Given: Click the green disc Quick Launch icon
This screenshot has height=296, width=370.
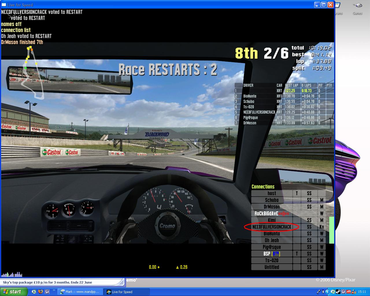Looking at the screenshot, I should coord(34,292).
